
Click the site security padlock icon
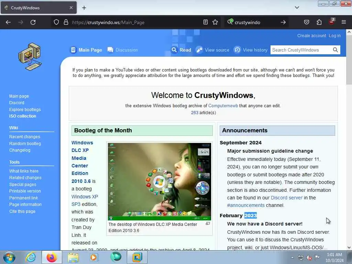[x=66, y=22]
